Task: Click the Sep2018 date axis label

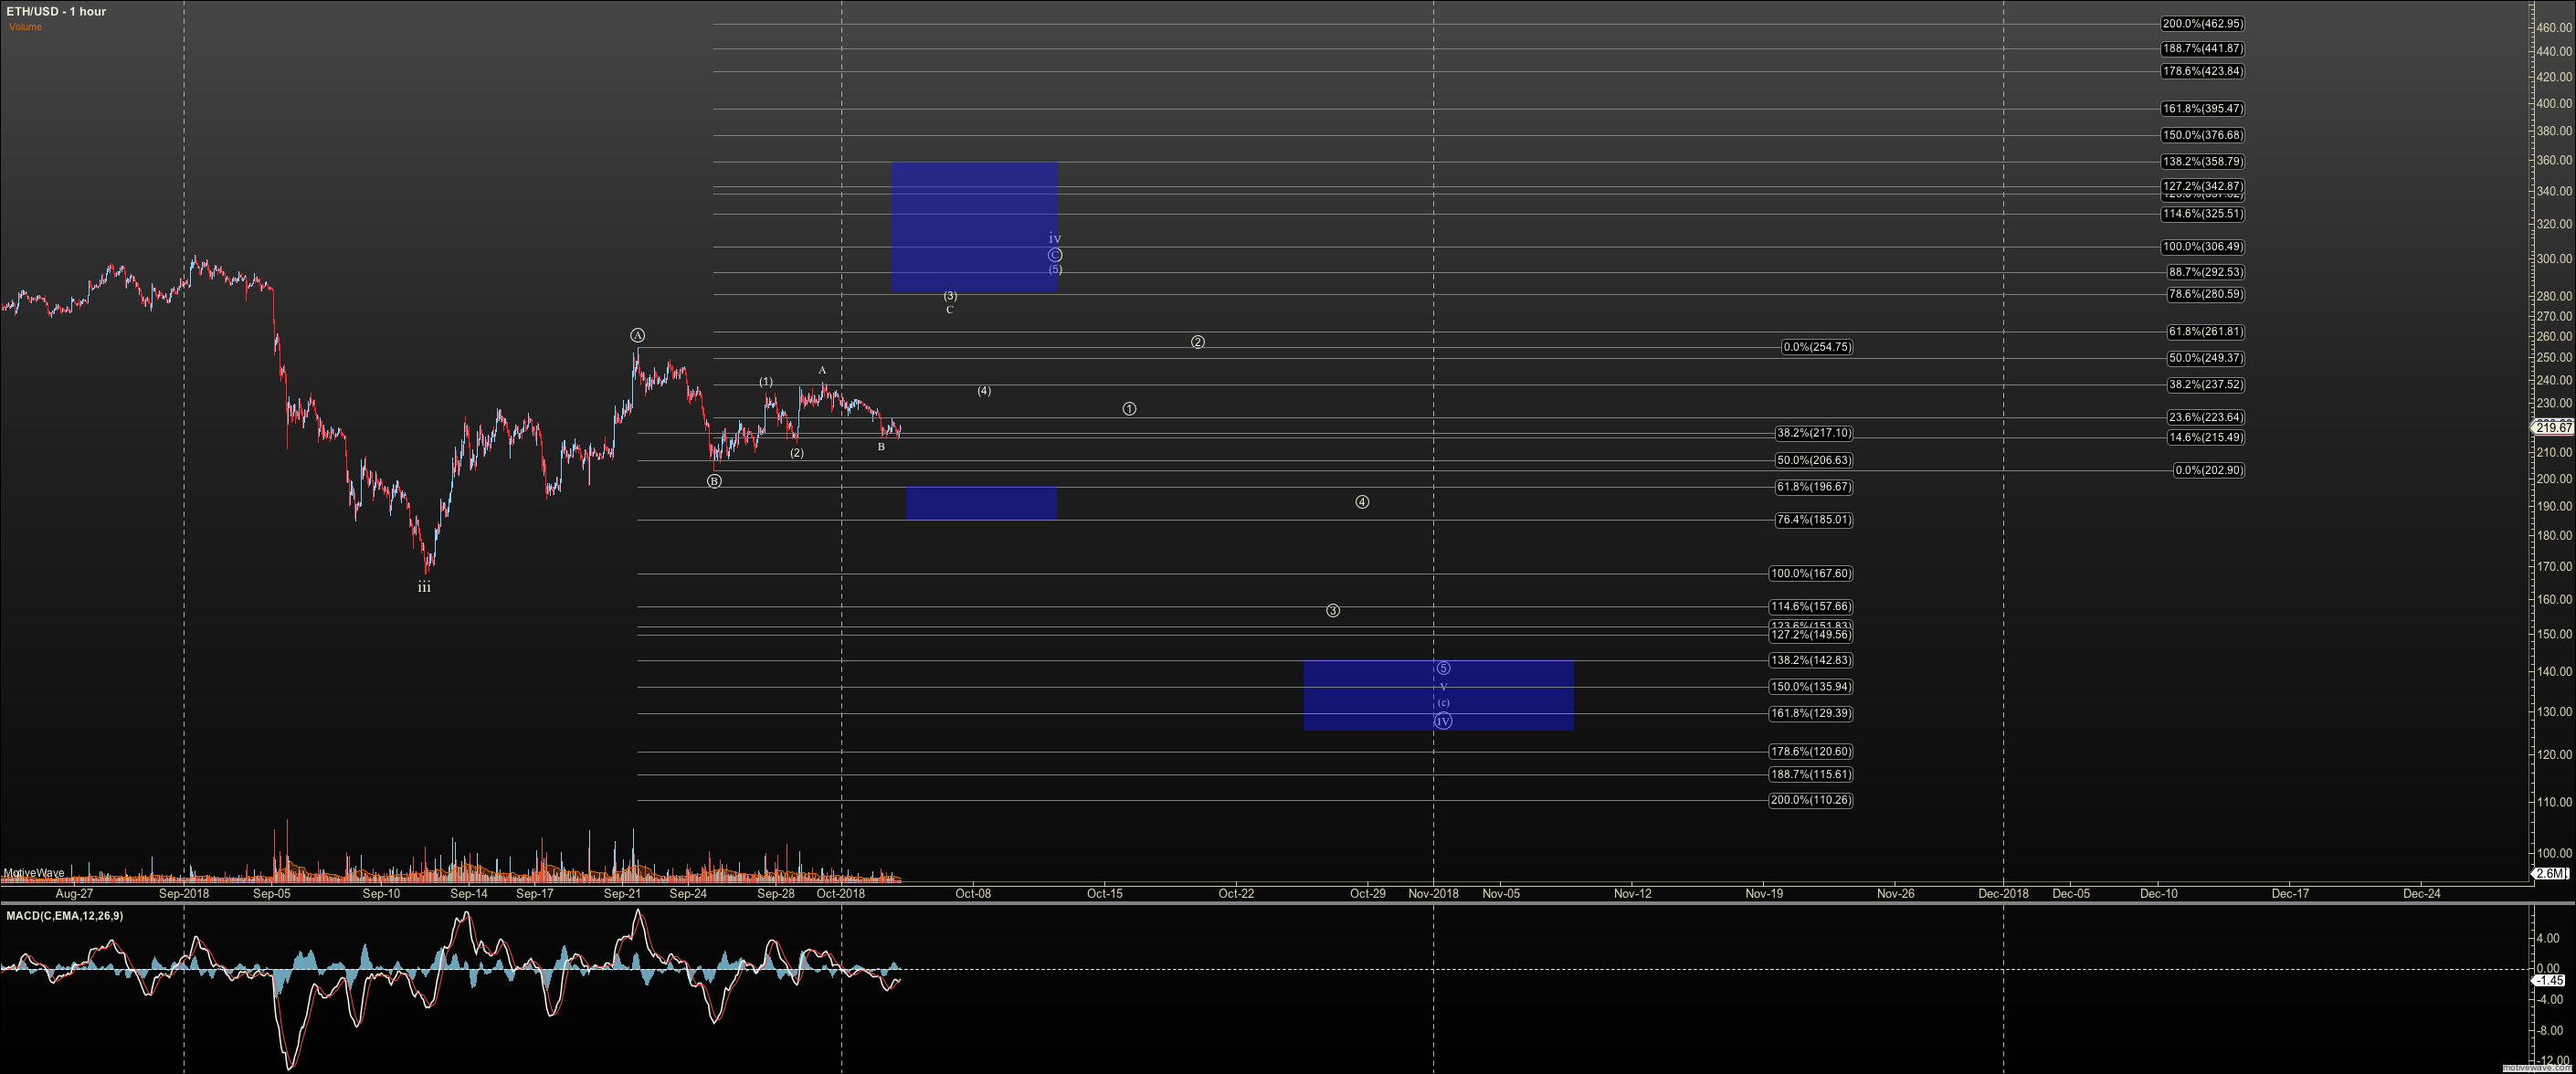Action: [184, 894]
